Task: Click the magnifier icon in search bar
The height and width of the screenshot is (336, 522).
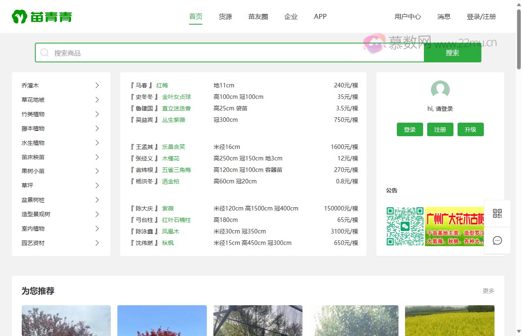Action: [44, 53]
